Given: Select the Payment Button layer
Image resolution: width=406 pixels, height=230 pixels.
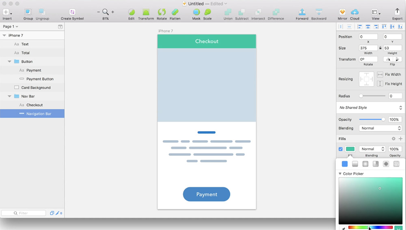Looking at the screenshot, I should coord(40,79).
